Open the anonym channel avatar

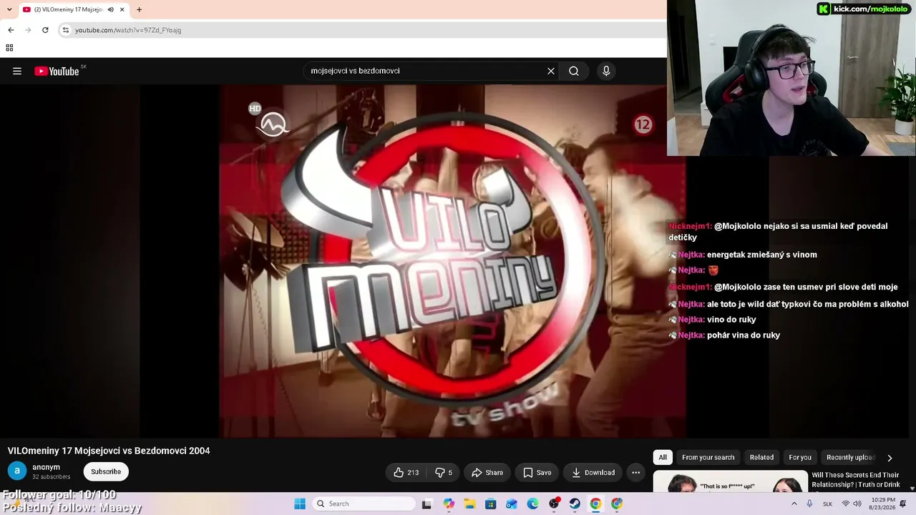tap(17, 471)
